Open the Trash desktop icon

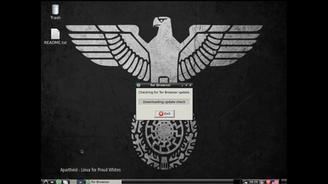click(x=55, y=12)
